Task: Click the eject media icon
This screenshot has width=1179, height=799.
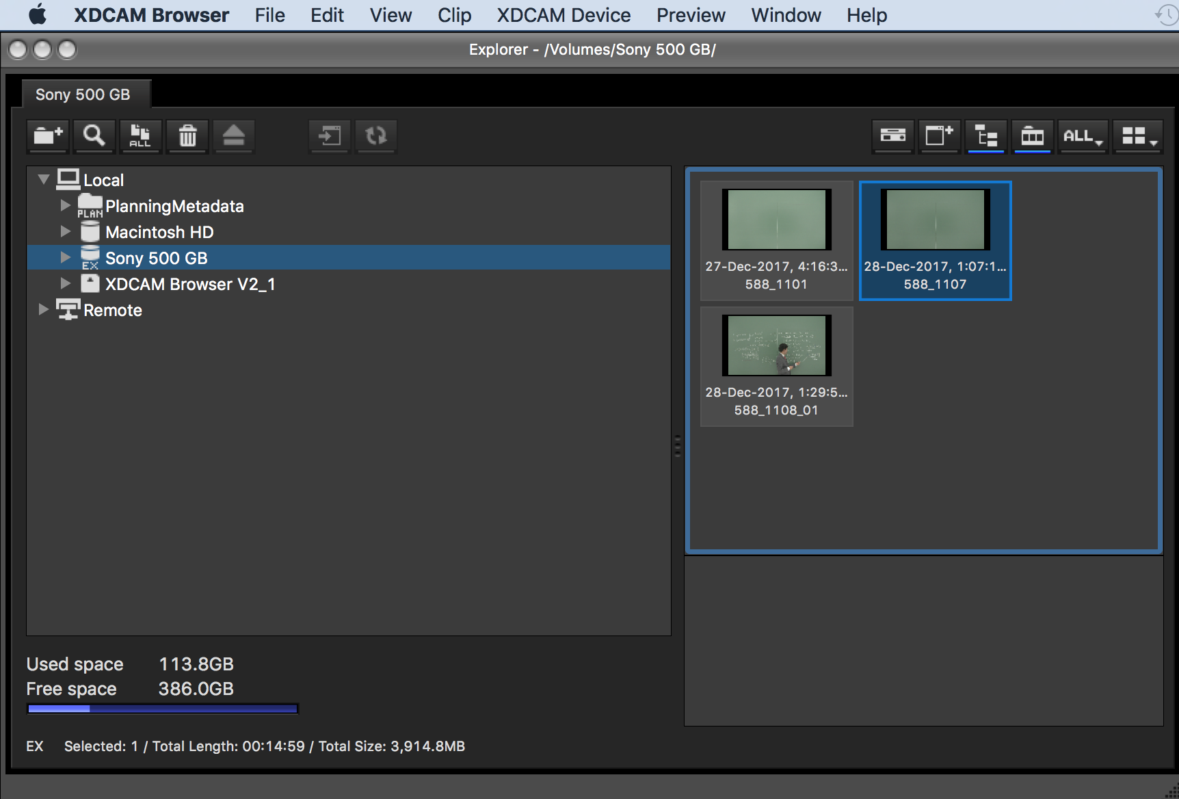Action: coord(234,136)
